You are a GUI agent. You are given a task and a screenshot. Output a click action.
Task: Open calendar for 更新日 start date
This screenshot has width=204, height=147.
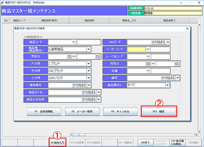(69, 56)
